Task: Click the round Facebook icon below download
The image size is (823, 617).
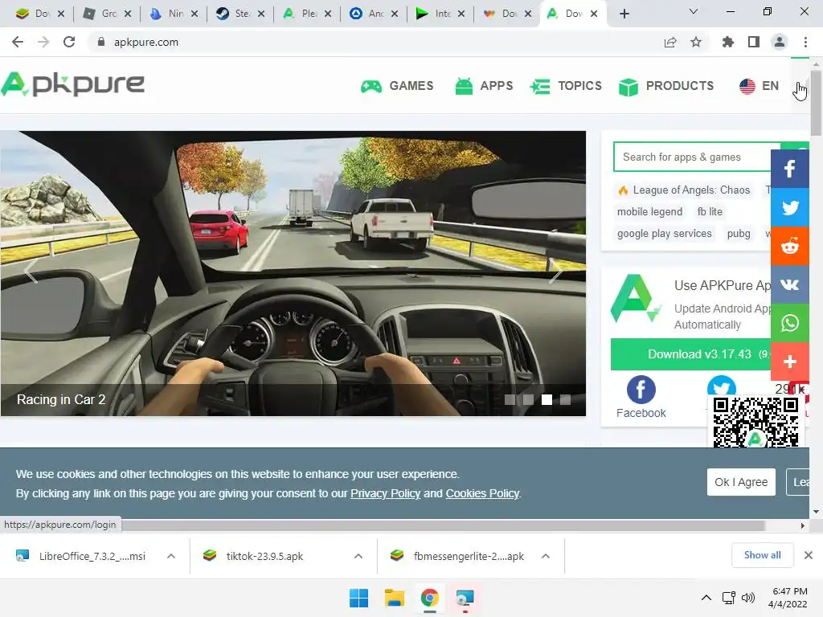Action: pyautogui.click(x=641, y=390)
